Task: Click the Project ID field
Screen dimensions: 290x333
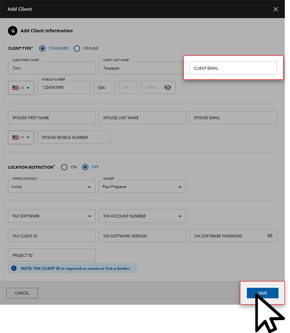Action: (52, 255)
